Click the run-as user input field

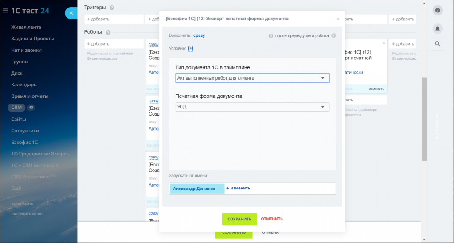pyautogui.click(x=252, y=189)
